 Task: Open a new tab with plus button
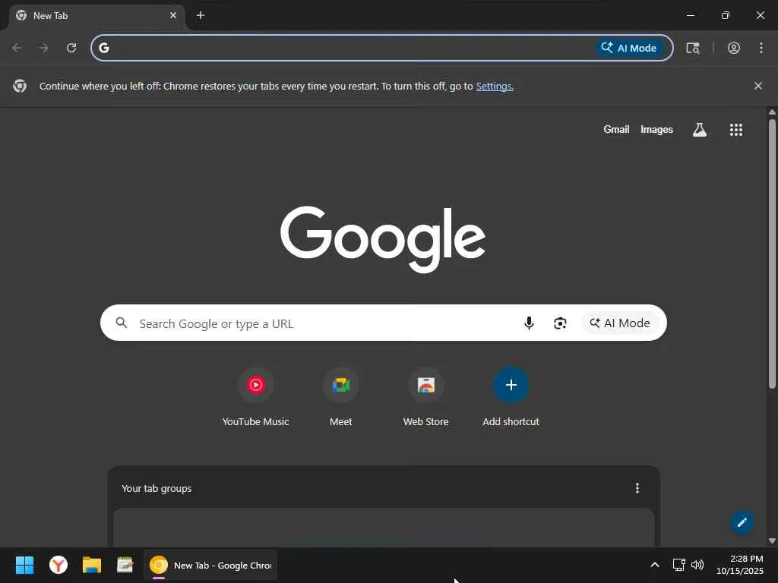point(201,15)
